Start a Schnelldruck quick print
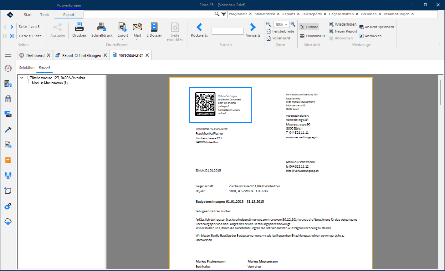Screen dimensions: 445x271 (x=102, y=30)
